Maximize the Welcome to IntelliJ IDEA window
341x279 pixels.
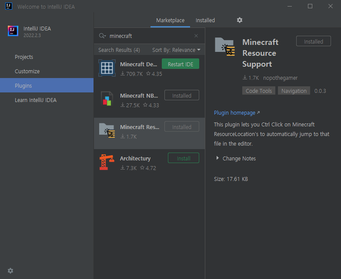310,6
